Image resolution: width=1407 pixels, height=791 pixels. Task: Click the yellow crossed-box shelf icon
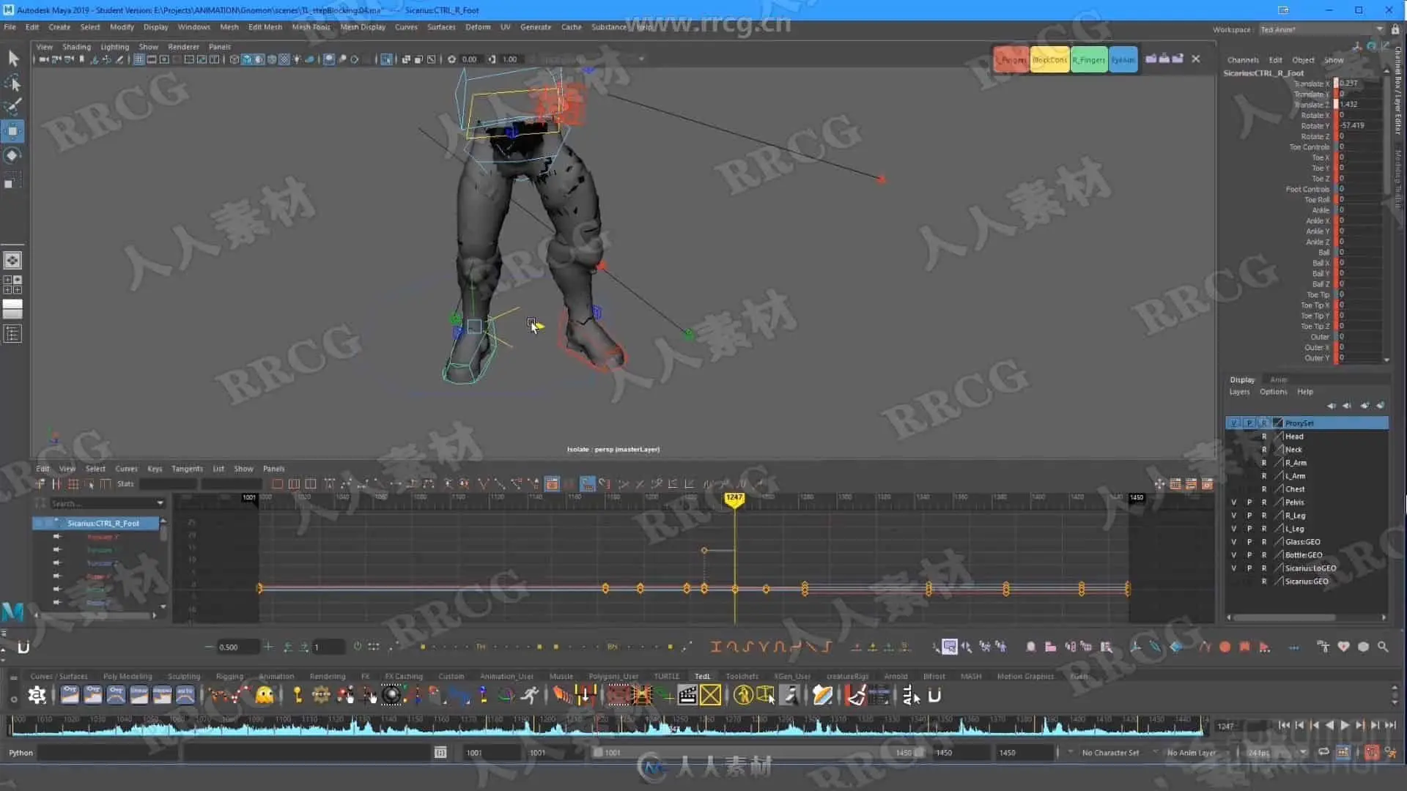(x=710, y=695)
